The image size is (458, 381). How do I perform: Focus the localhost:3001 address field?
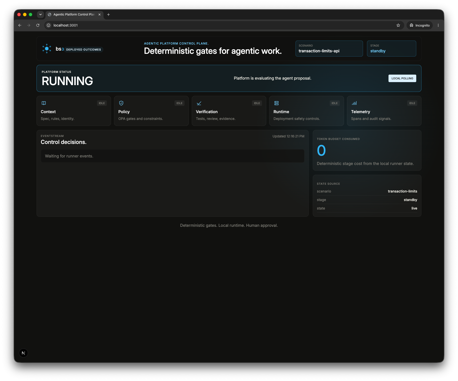point(222,25)
